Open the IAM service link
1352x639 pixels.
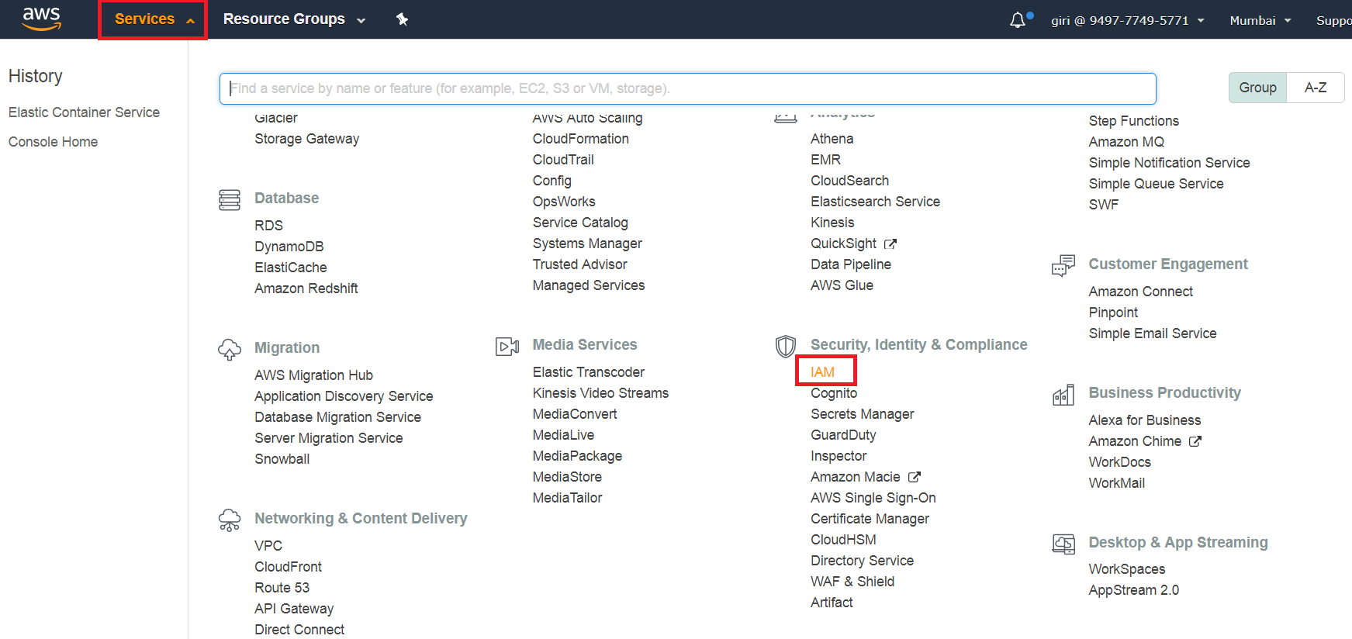tap(823, 372)
